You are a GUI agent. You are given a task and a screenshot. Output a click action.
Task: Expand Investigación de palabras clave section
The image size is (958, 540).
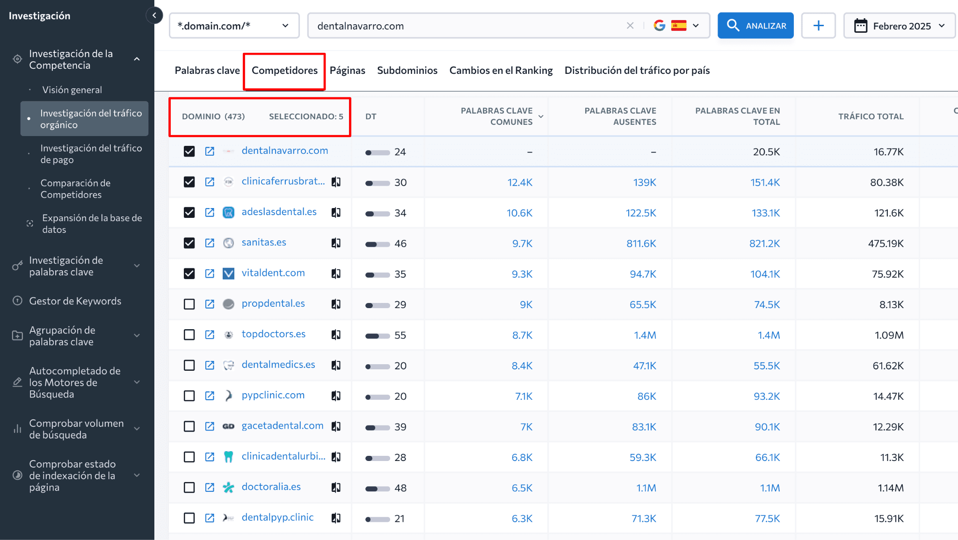[x=137, y=266]
